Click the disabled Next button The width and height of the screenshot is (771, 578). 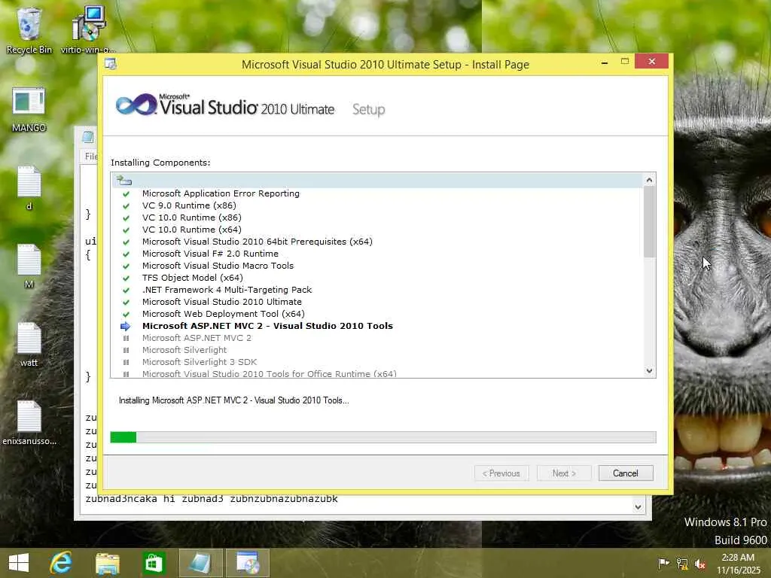[x=564, y=473]
